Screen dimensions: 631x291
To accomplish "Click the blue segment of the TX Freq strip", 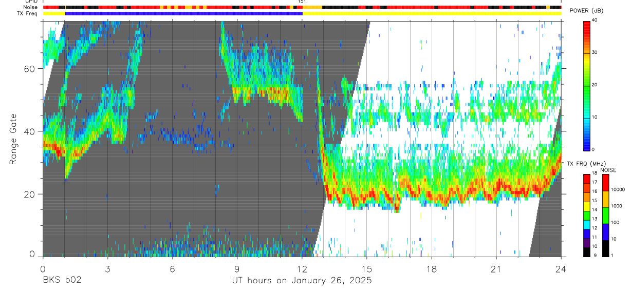I will (x=183, y=14).
